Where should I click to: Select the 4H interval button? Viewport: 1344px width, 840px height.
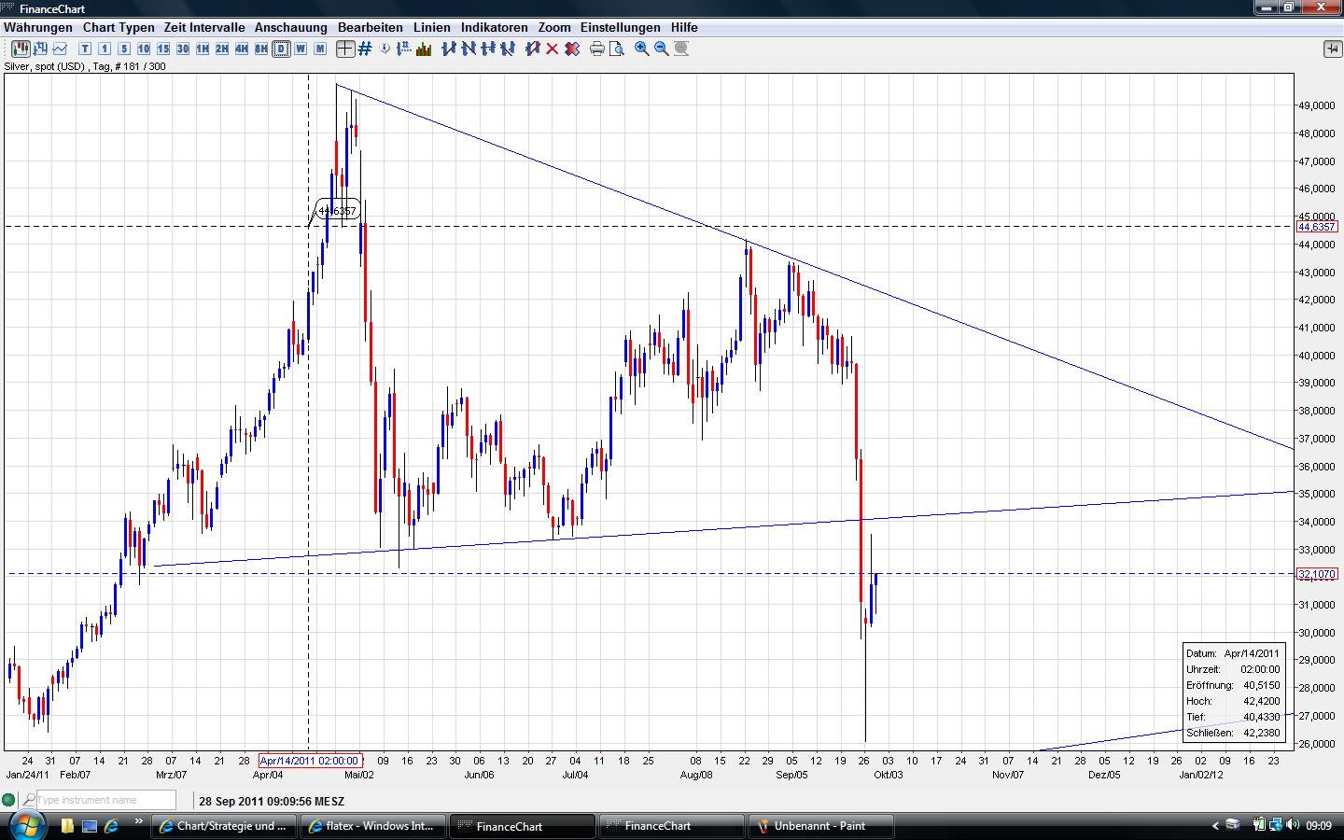pyautogui.click(x=242, y=49)
